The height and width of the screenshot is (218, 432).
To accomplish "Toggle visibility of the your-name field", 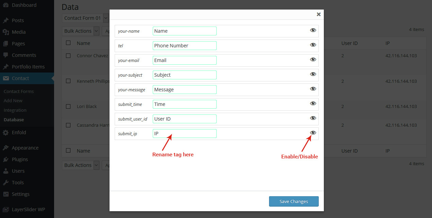I will pos(313,30).
